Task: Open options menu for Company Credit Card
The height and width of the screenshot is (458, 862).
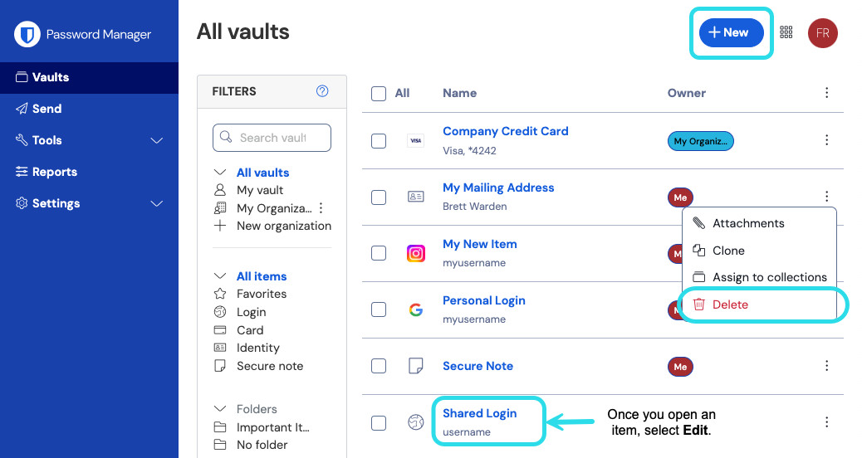Action: (826, 140)
